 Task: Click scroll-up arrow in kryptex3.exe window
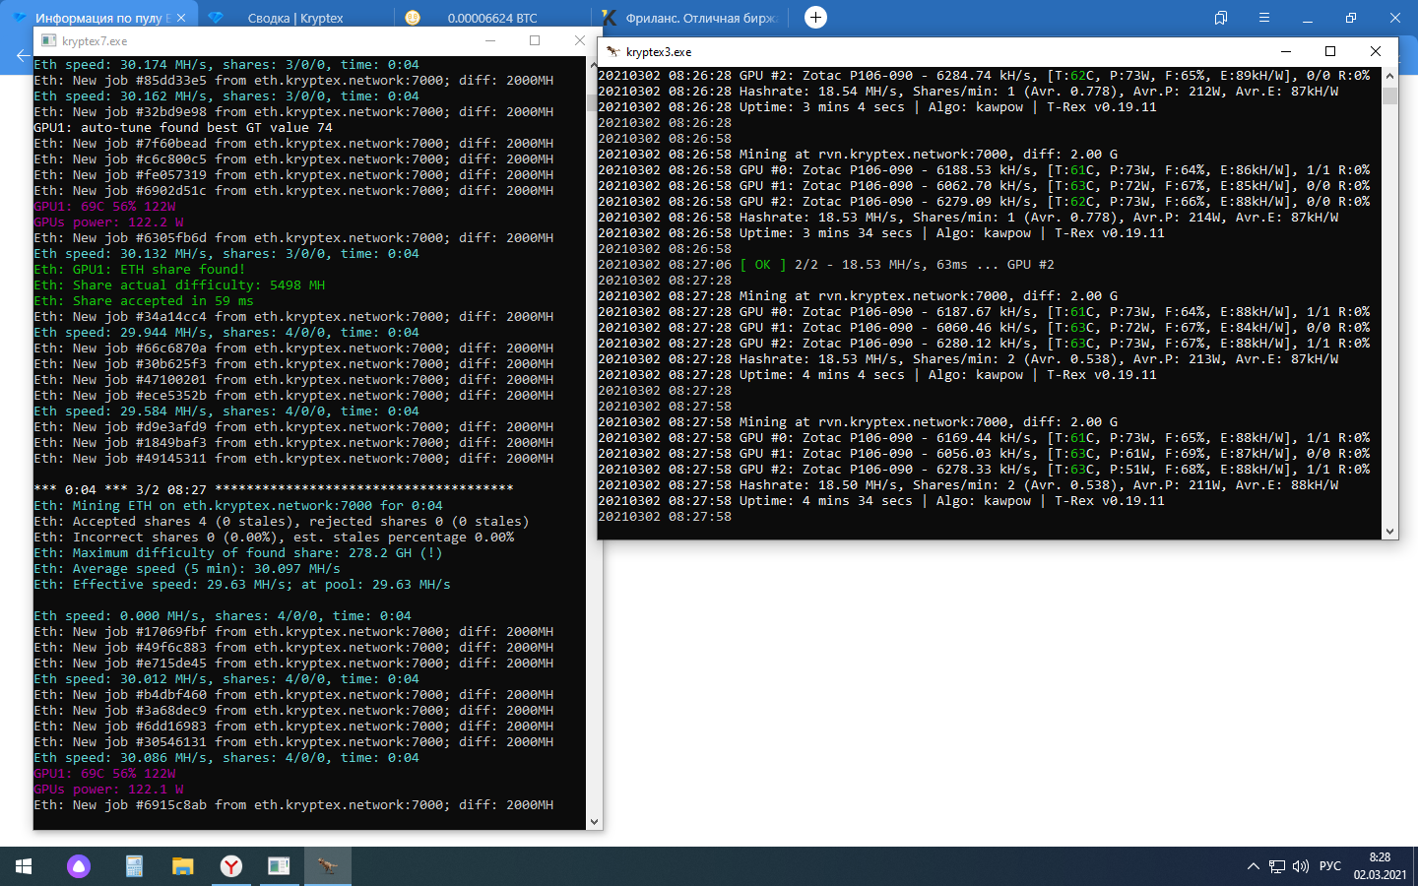(1390, 75)
